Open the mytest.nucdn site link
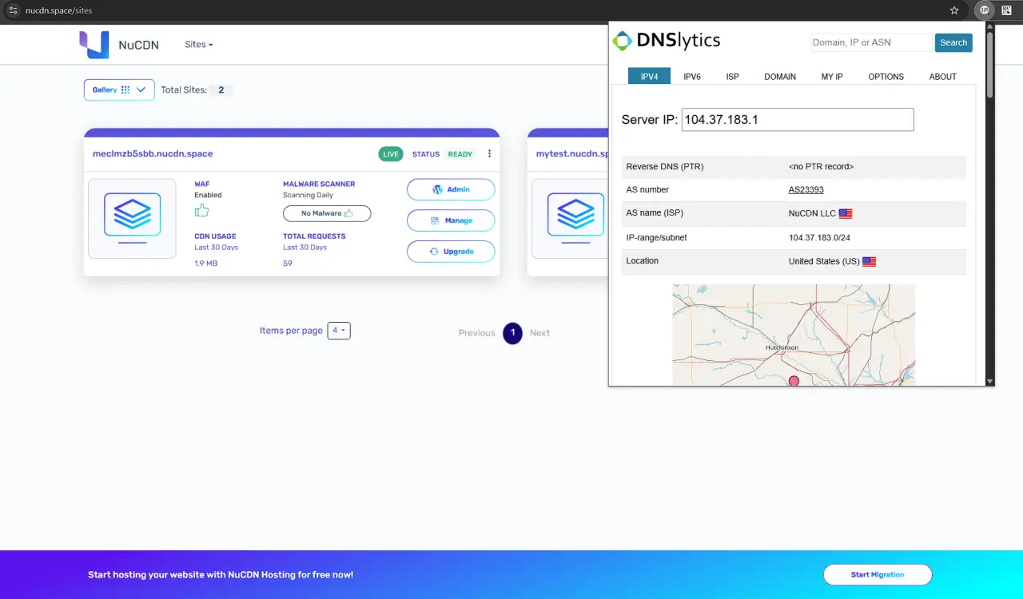This screenshot has height=599, width=1023. (x=573, y=153)
